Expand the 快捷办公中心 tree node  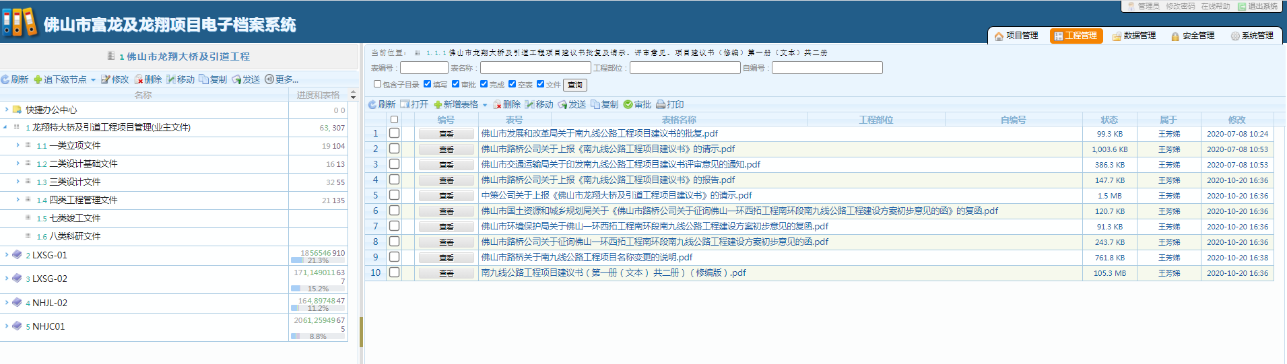point(7,109)
